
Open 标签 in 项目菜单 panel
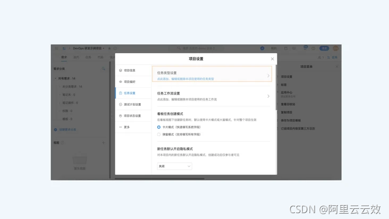pyautogui.click(x=284, y=85)
